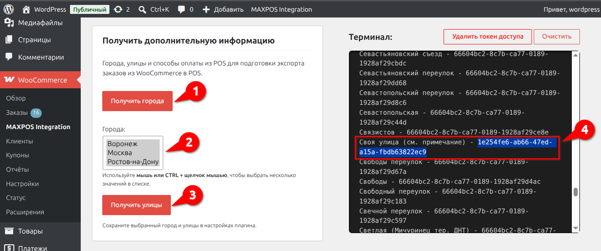
Task: Click the terminal scrollbar up arrow
Action: (575, 55)
